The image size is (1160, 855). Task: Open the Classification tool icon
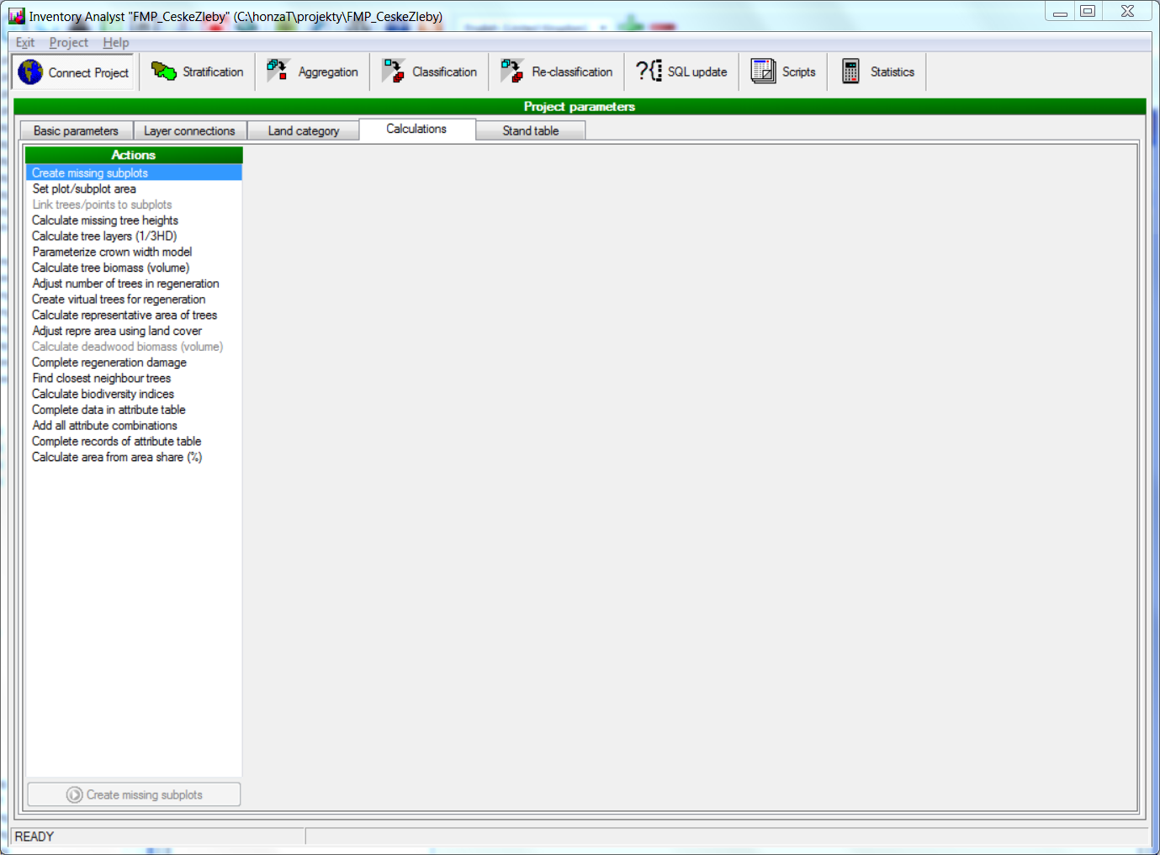pyautogui.click(x=393, y=72)
